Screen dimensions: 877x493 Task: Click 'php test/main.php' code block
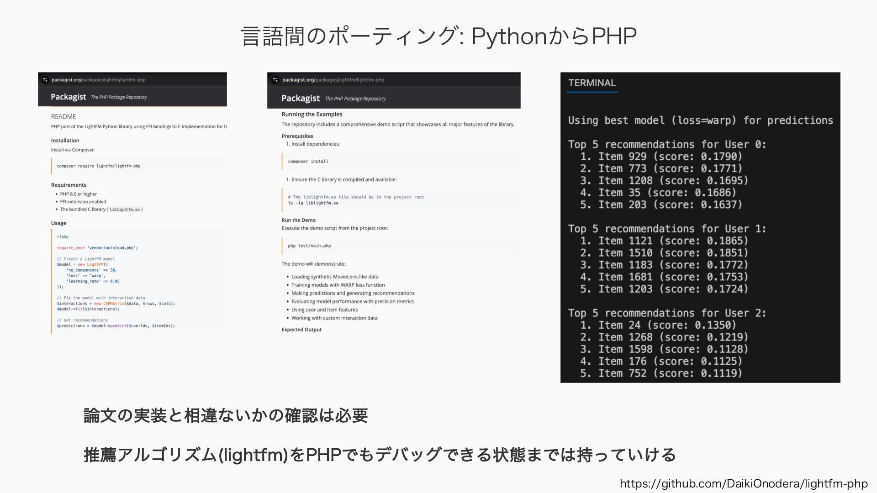(401, 246)
